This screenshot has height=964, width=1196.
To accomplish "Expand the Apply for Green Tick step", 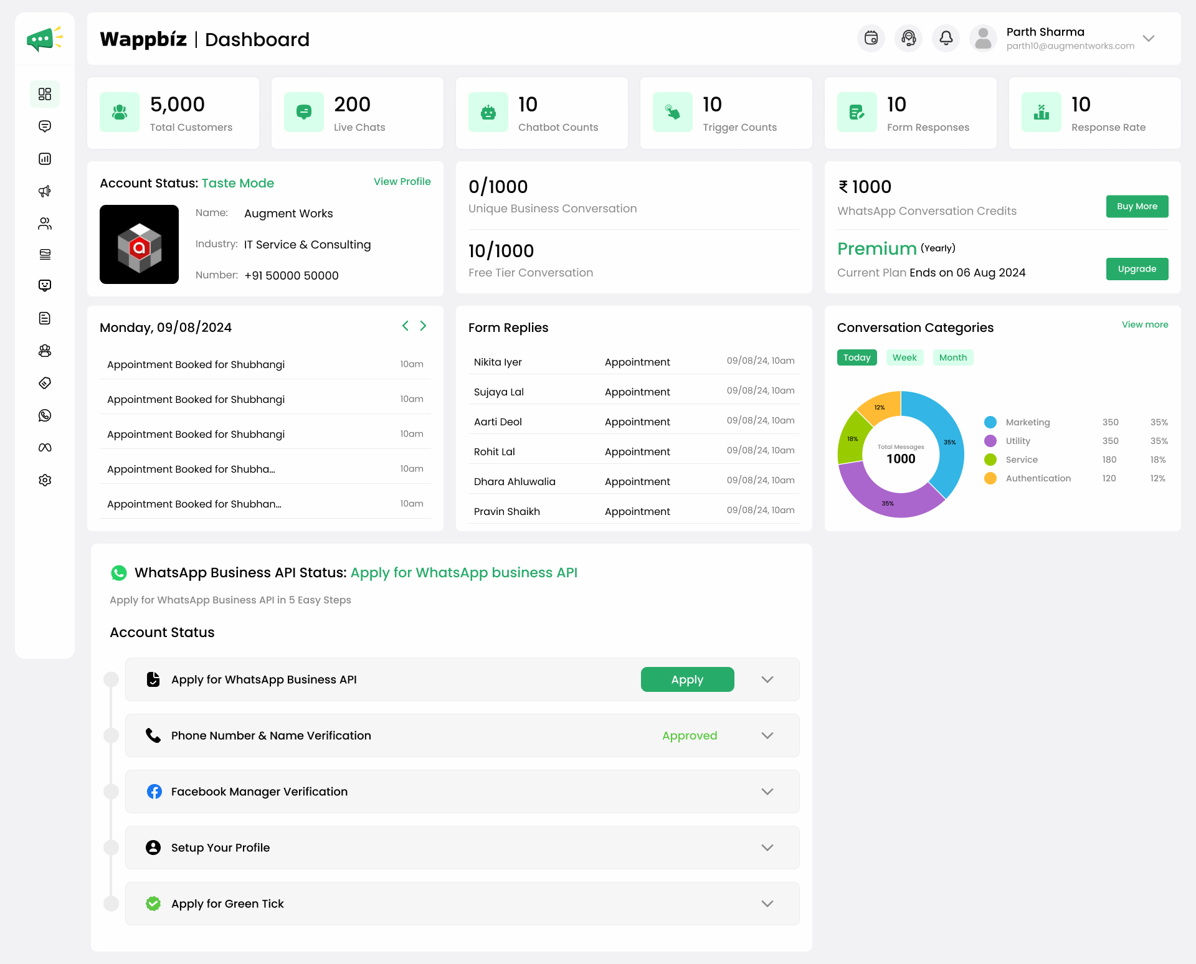I will [x=767, y=904].
